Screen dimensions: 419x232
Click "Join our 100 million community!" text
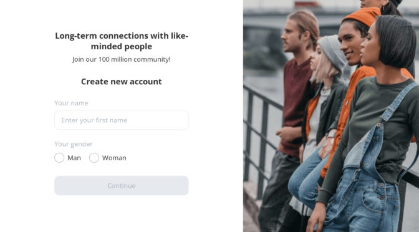[x=122, y=59]
